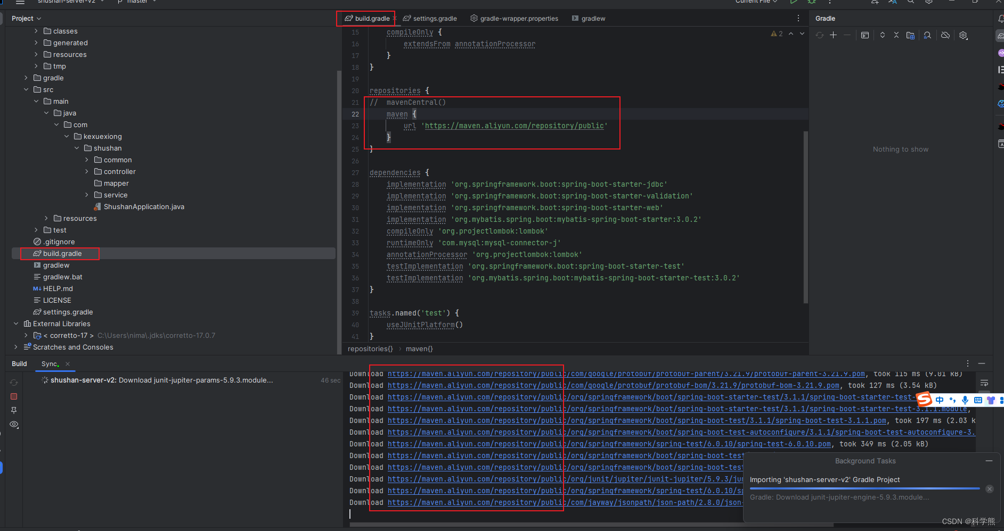
Task: Select ShushanApplication.java in project tree
Action: 144,206
